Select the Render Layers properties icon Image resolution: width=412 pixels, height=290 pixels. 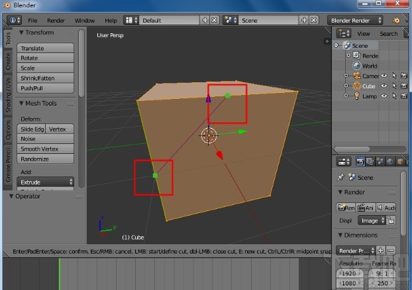[370, 161]
